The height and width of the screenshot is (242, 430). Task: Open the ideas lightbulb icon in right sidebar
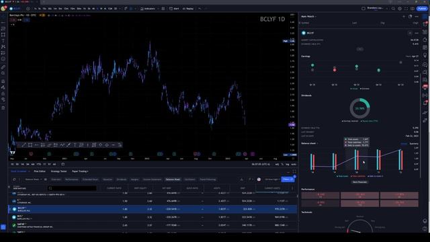pyautogui.click(x=425, y=55)
